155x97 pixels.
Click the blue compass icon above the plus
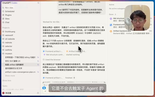coord(44,88)
